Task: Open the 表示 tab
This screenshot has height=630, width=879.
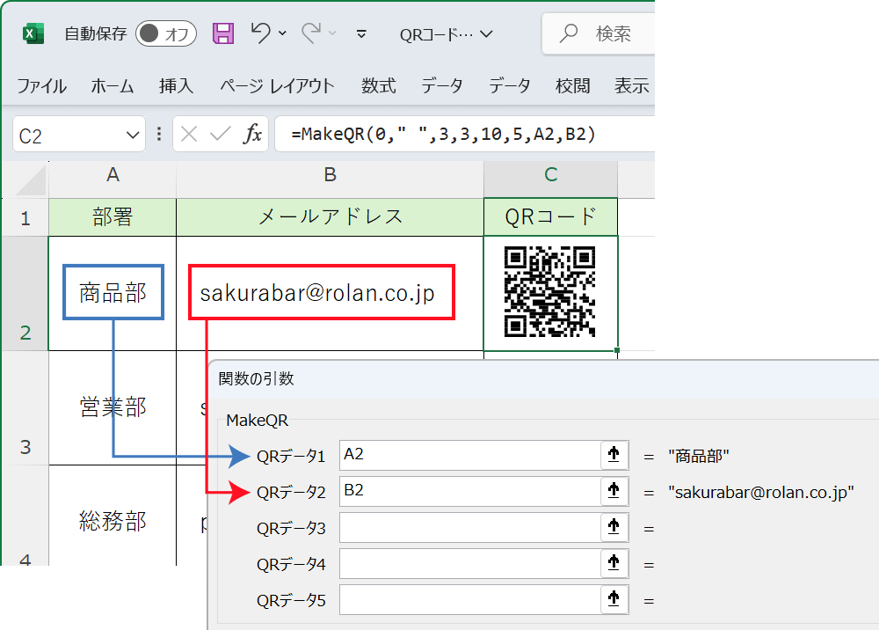Action: click(631, 86)
